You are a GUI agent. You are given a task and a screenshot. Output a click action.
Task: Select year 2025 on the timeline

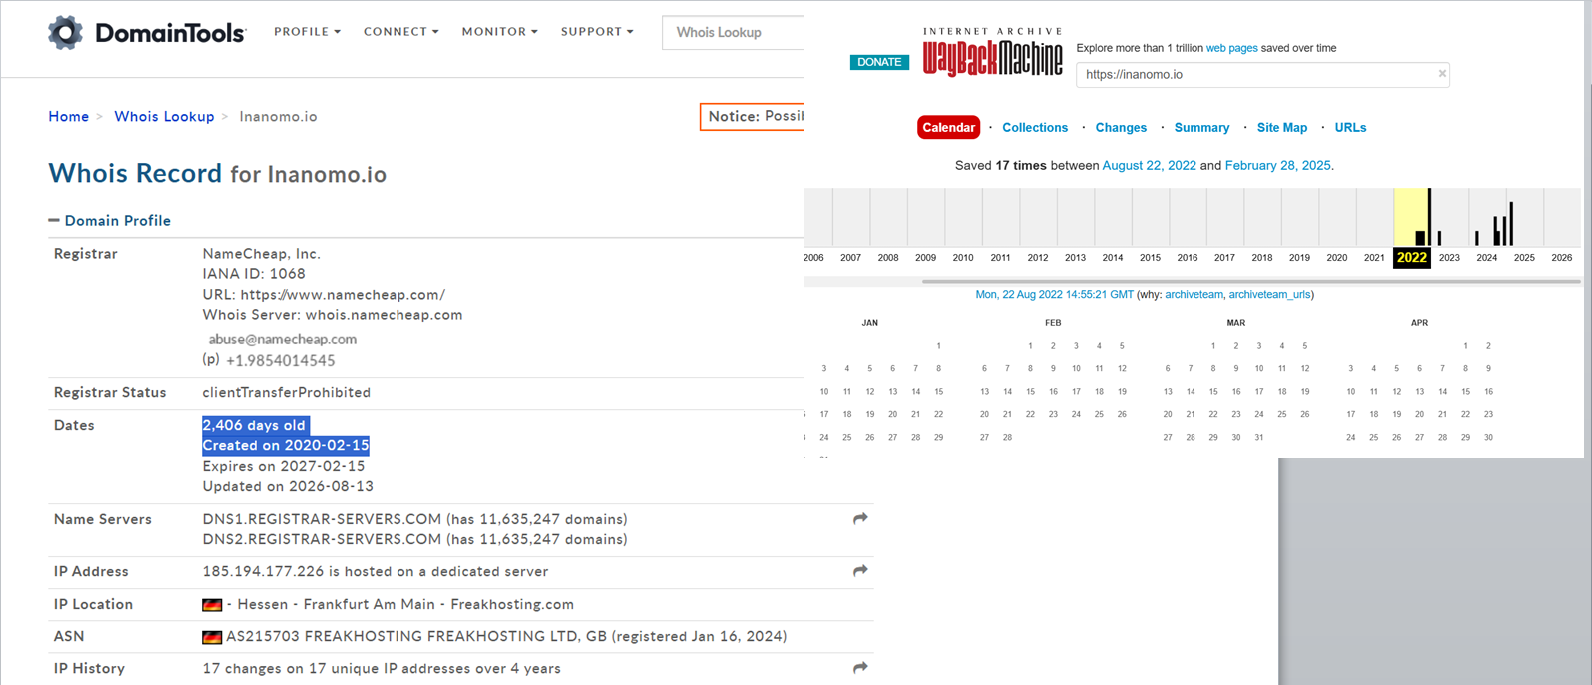(x=1524, y=258)
